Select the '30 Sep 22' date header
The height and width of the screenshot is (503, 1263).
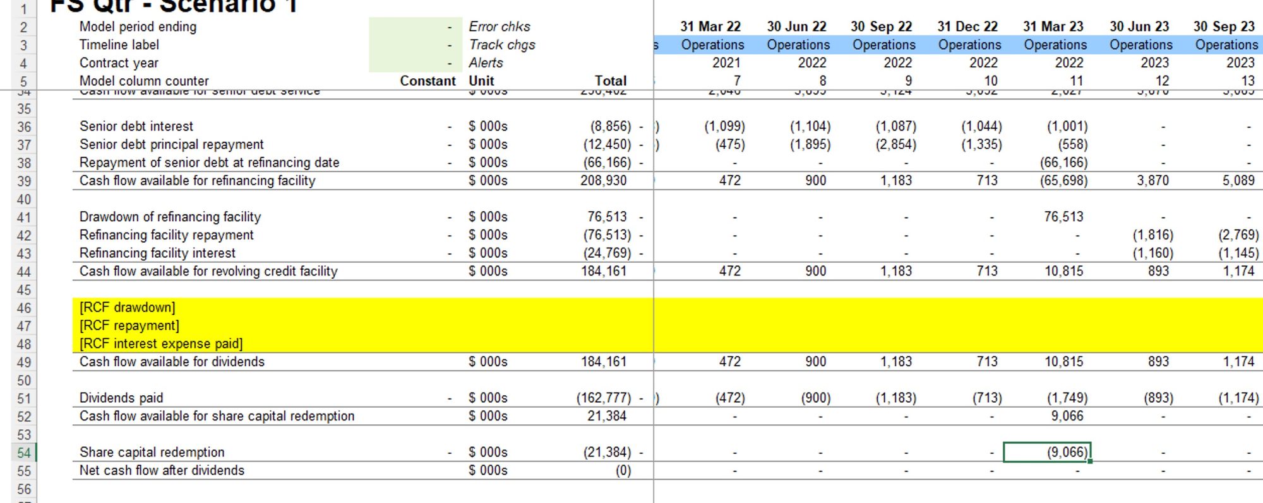click(x=882, y=27)
